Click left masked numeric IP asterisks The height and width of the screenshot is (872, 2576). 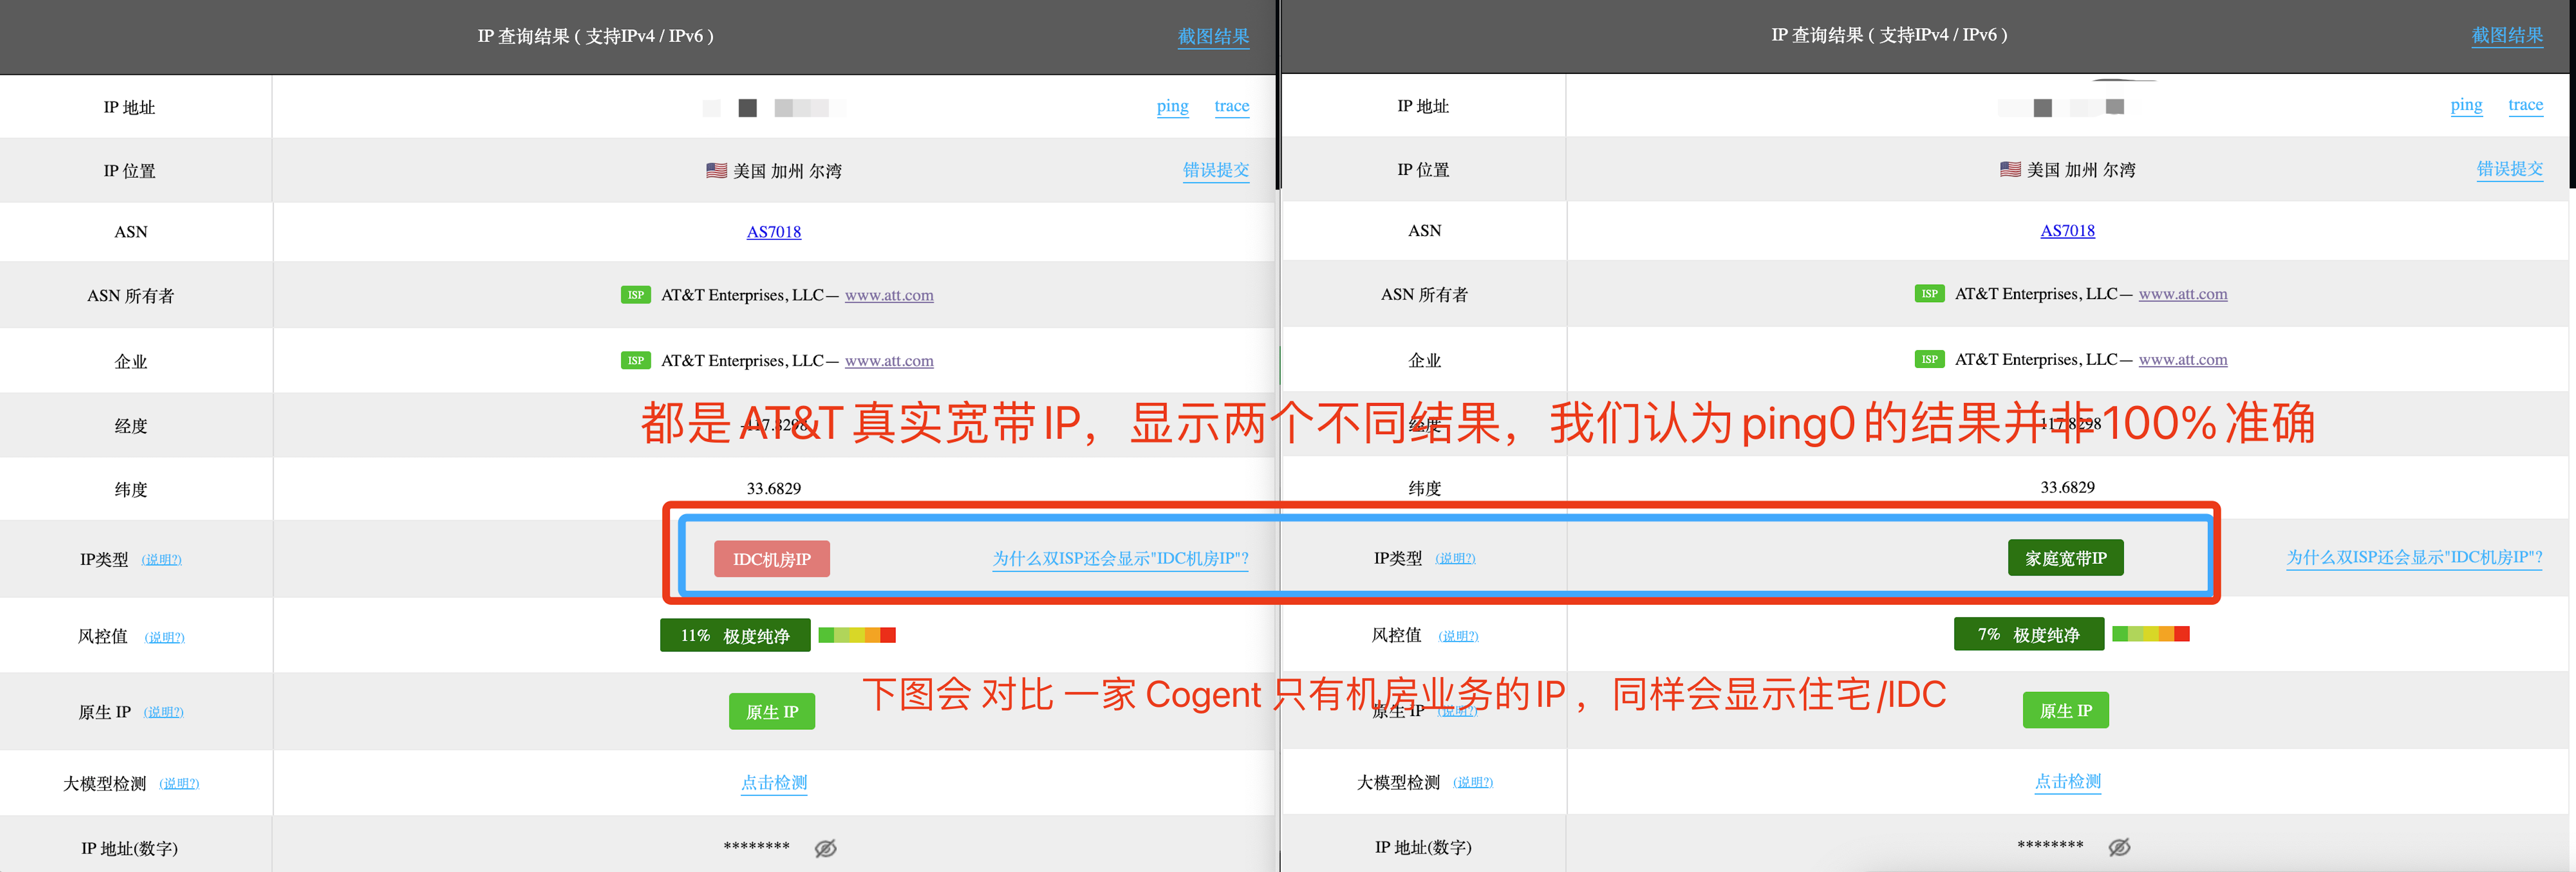tap(757, 848)
